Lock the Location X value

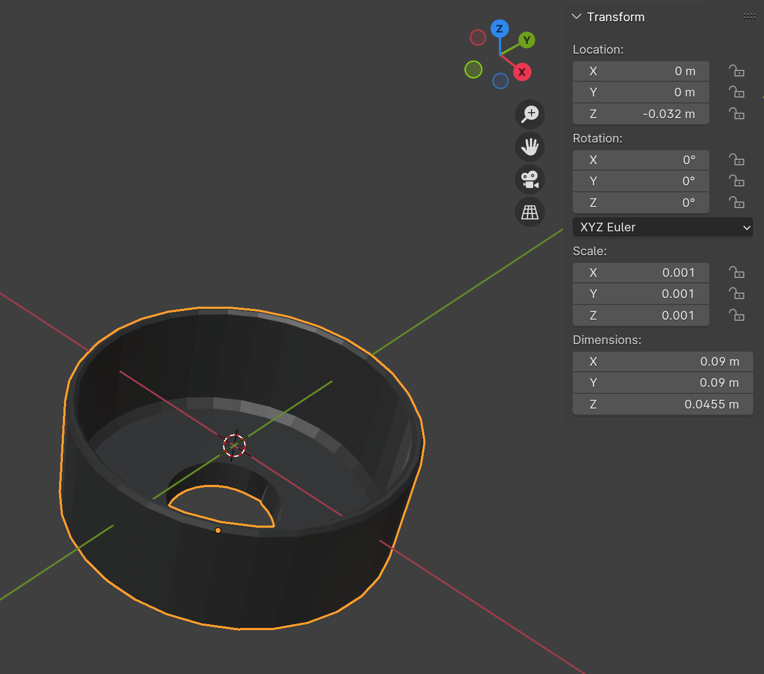(x=736, y=71)
